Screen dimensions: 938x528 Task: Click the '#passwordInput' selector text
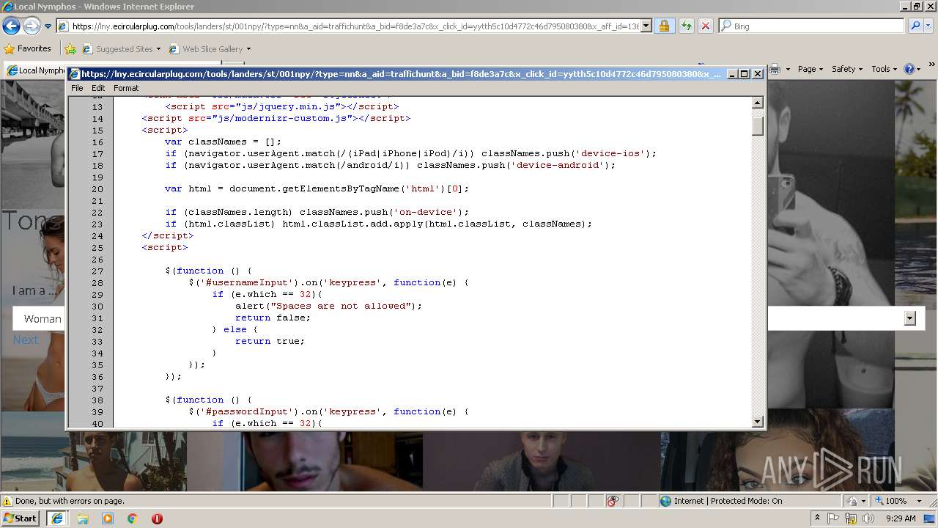click(x=247, y=412)
